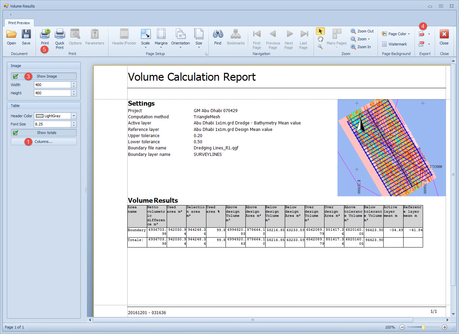This screenshot has height=334, width=459.
Task: Click the Zoom Out magnifier icon
Action: coord(353,31)
